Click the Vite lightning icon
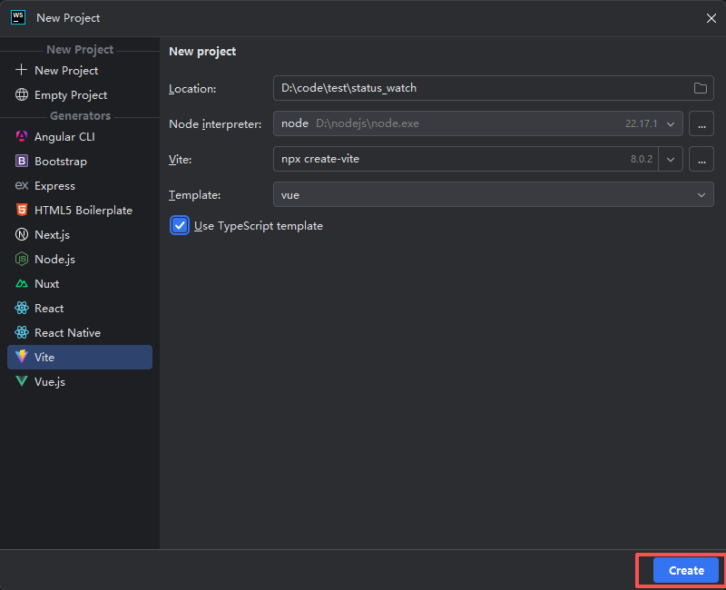This screenshot has width=726, height=590. (x=21, y=357)
